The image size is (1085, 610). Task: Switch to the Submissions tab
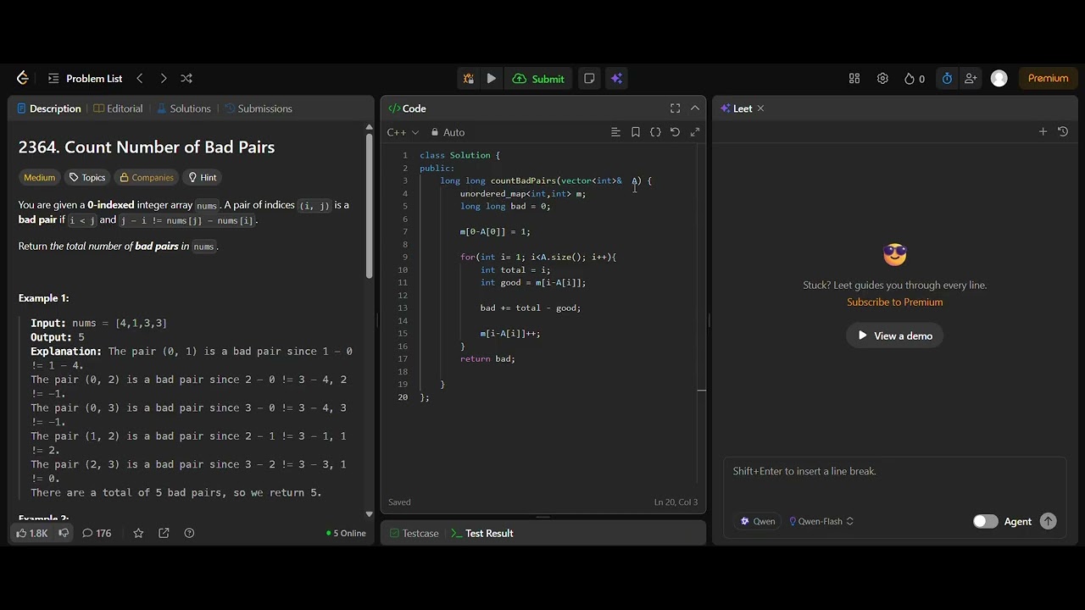[258, 108]
